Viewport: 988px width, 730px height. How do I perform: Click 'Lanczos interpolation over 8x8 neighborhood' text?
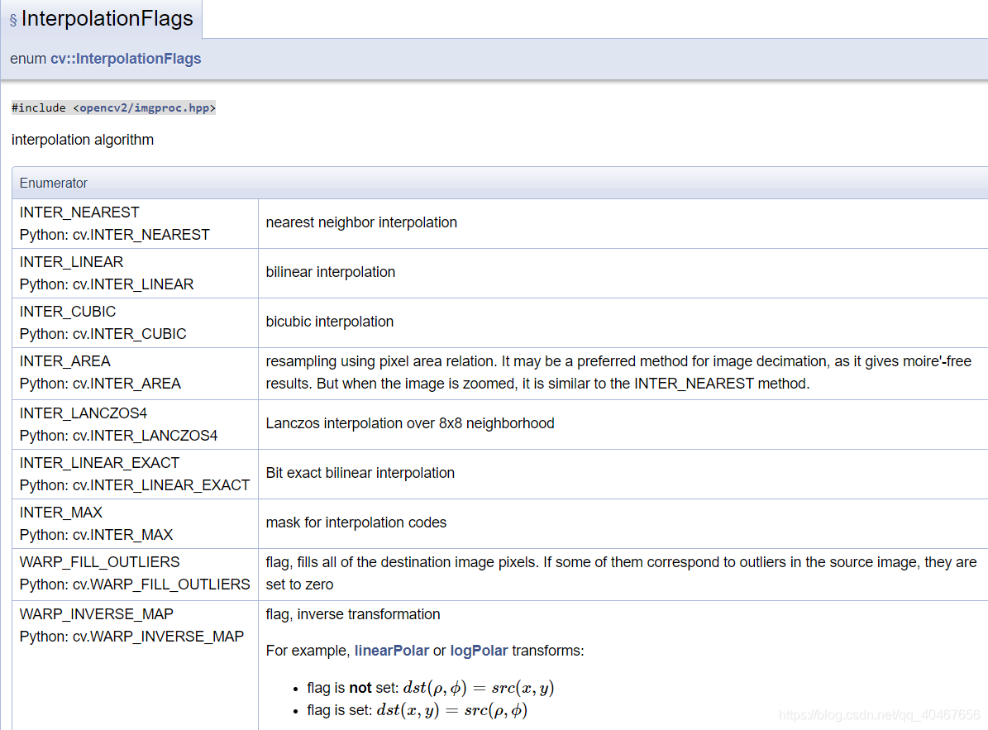tap(409, 423)
